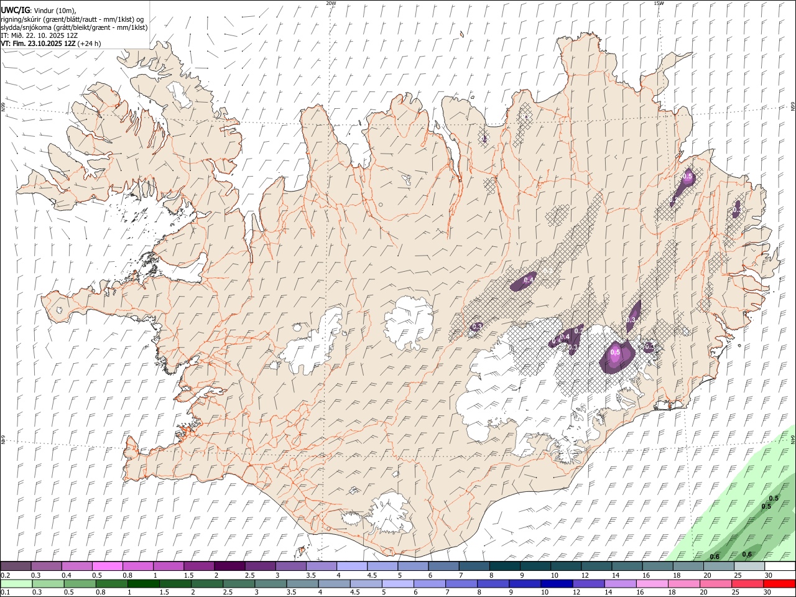Click the '0.2' number under the top legend row
This screenshot has height=597, width=796.
tap(6, 575)
